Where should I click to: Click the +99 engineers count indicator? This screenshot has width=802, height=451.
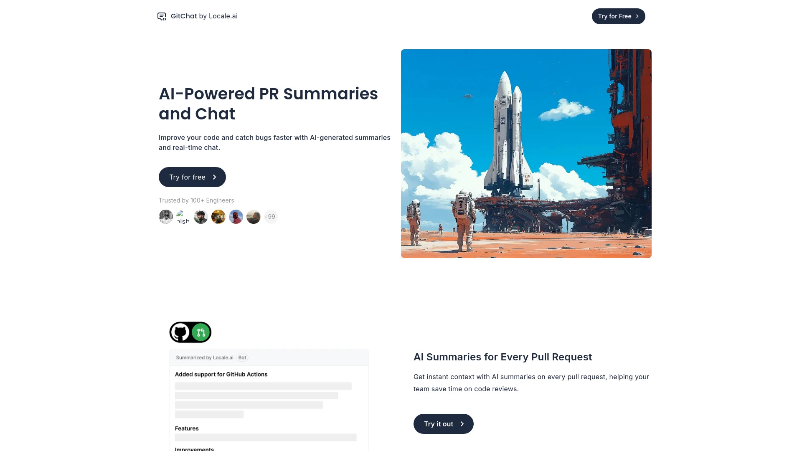[x=270, y=216]
